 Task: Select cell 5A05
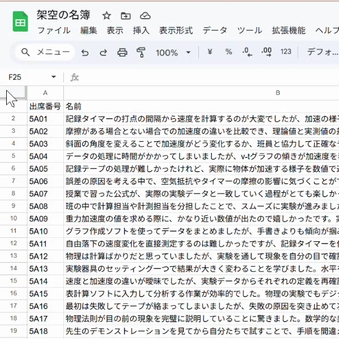[x=45, y=168]
